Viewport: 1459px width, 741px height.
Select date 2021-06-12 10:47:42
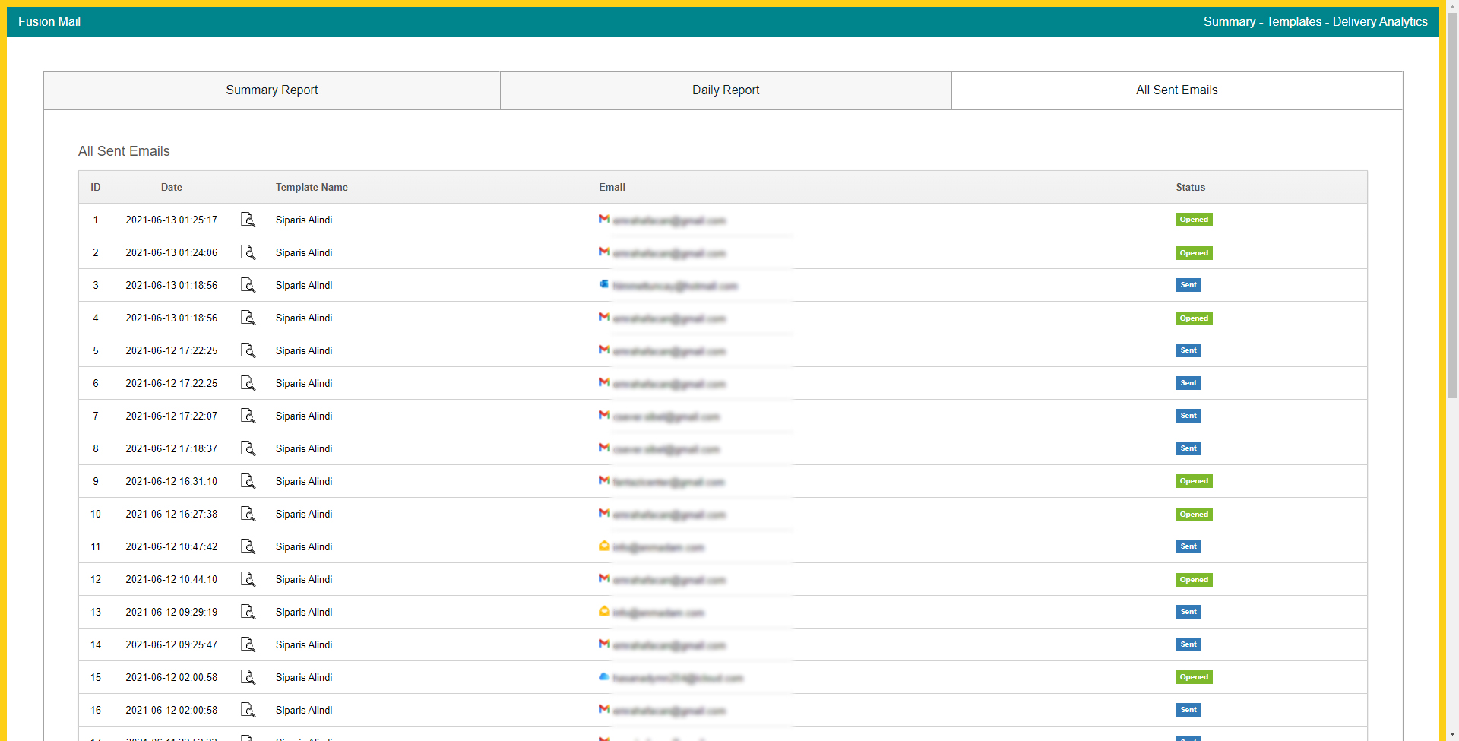[172, 546]
